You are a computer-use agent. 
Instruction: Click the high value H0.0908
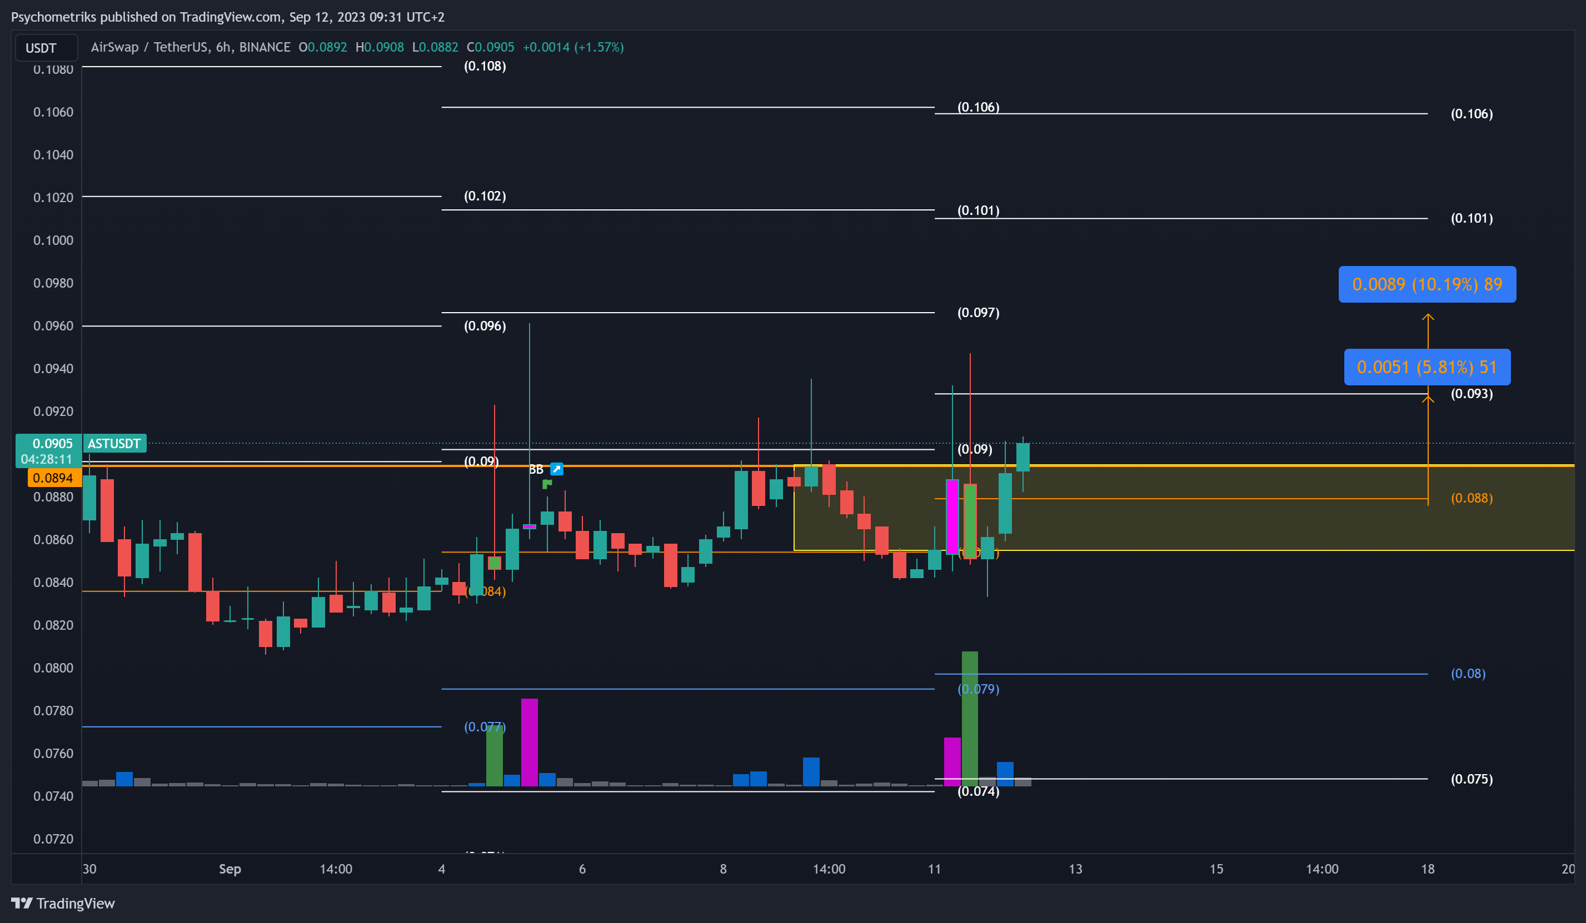[380, 47]
